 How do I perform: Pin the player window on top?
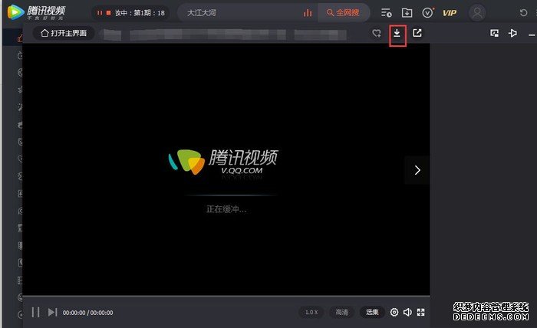click(x=512, y=33)
